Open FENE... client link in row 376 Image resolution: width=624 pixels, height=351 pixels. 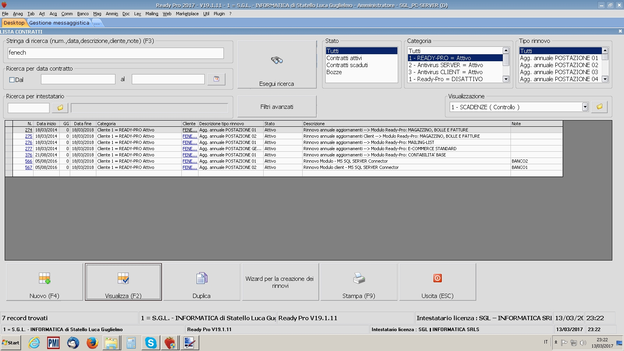click(190, 155)
